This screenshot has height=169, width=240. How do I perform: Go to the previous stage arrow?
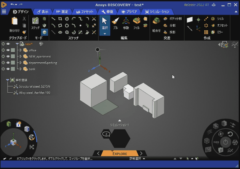(x=98, y=153)
